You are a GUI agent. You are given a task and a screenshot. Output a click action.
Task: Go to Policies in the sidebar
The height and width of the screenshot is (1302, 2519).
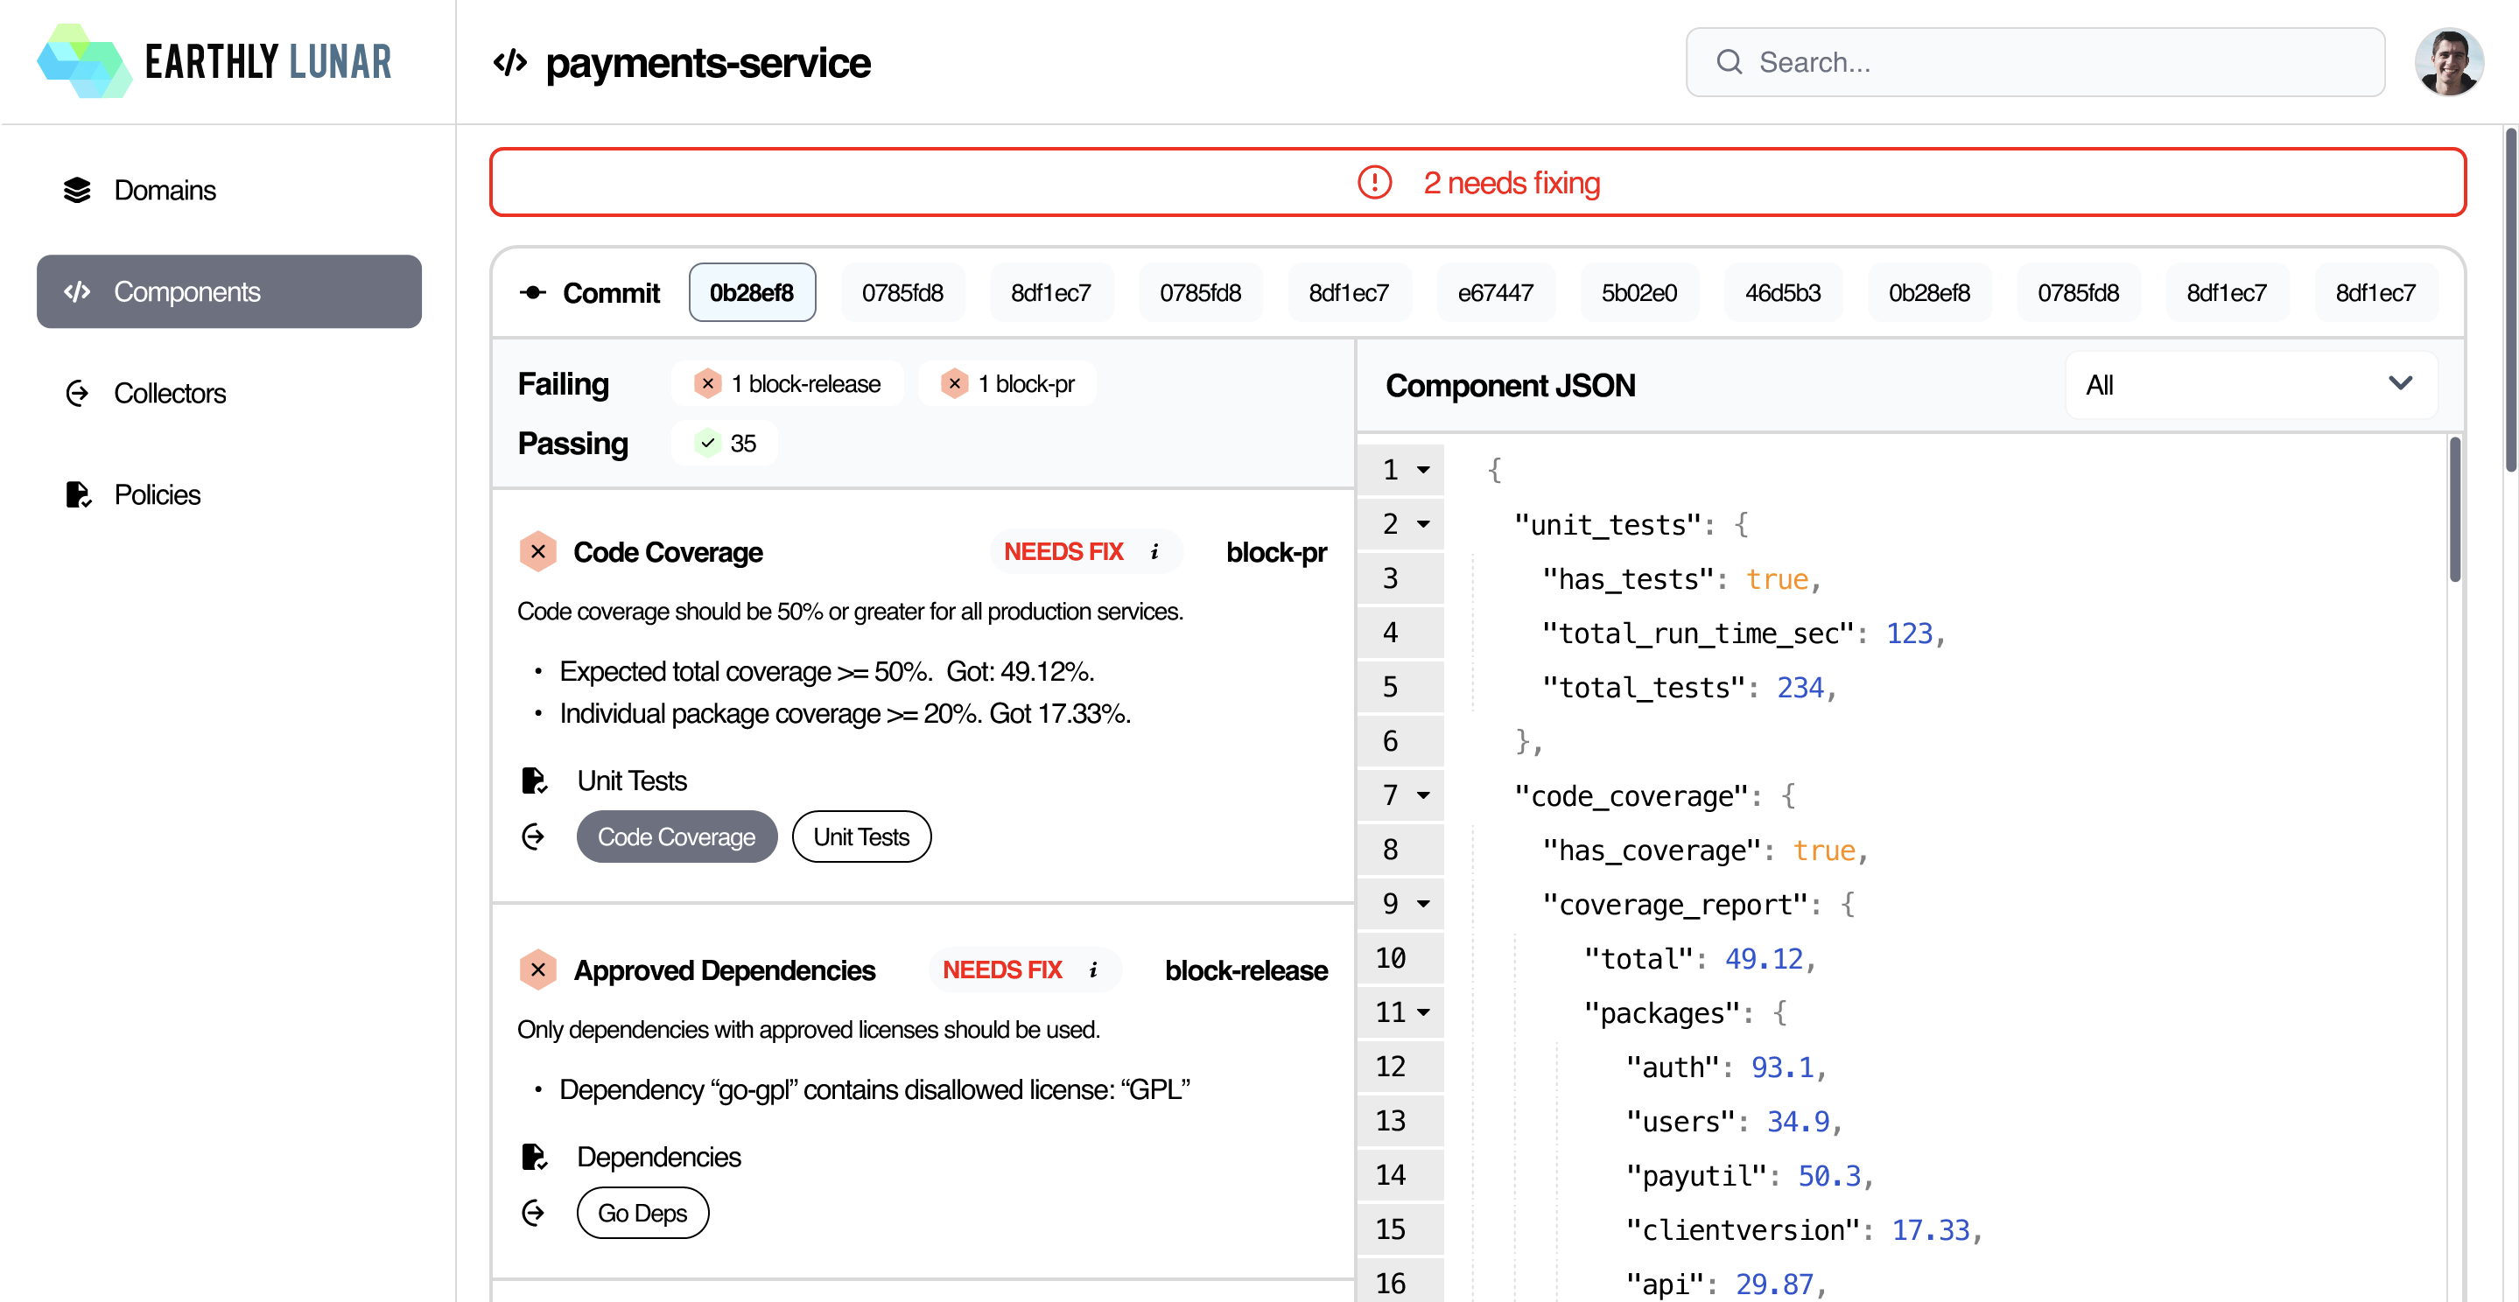157,494
